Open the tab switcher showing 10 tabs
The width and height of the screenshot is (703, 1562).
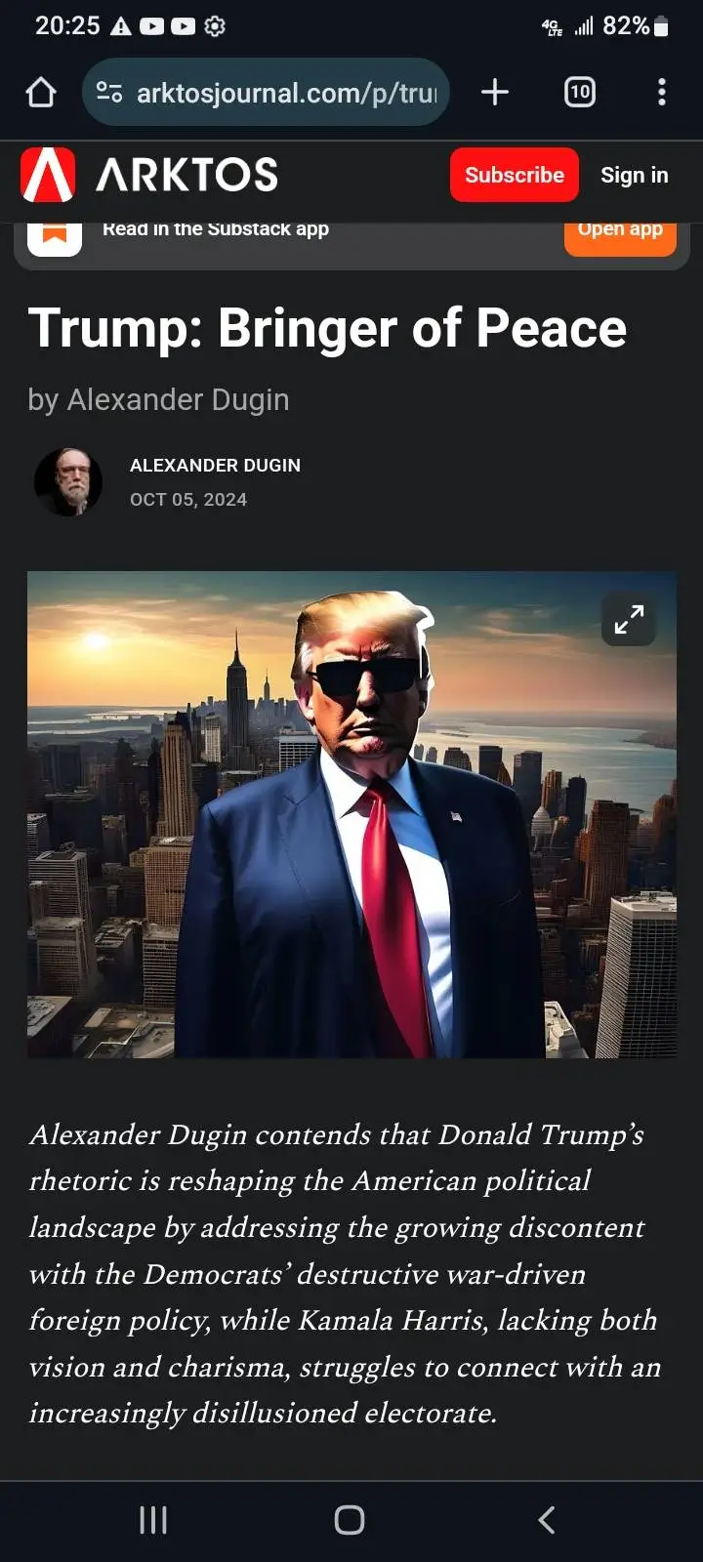pyautogui.click(x=580, y=92)
